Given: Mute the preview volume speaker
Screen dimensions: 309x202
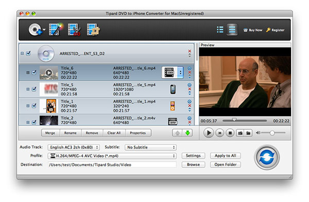Looking at the screenshot, I should click(x=258, y=133).
